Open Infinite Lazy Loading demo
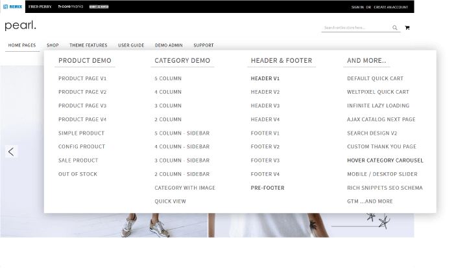The width and height of the screenshot is (456, 268). [x=378, y=106]
